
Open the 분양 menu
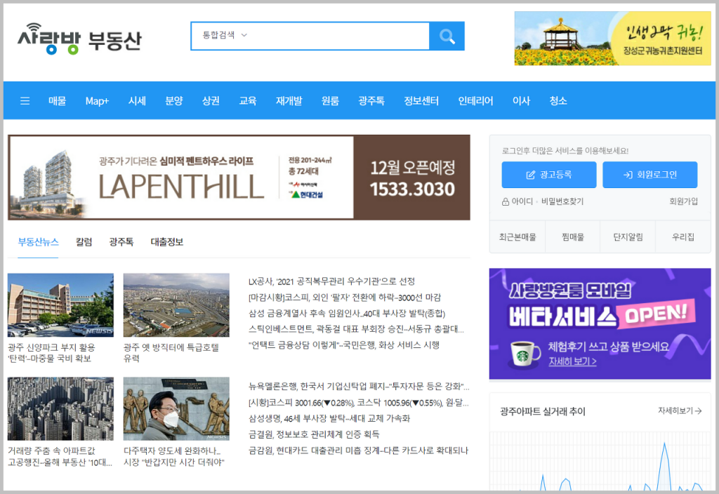tap(174, 101)
